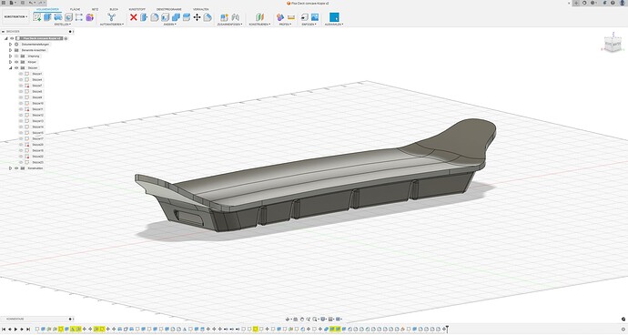This screenshot has width=628, height=335.
Task: Click the Offset Plane icon in Konstruieren
Action: (x=260, y=16)
